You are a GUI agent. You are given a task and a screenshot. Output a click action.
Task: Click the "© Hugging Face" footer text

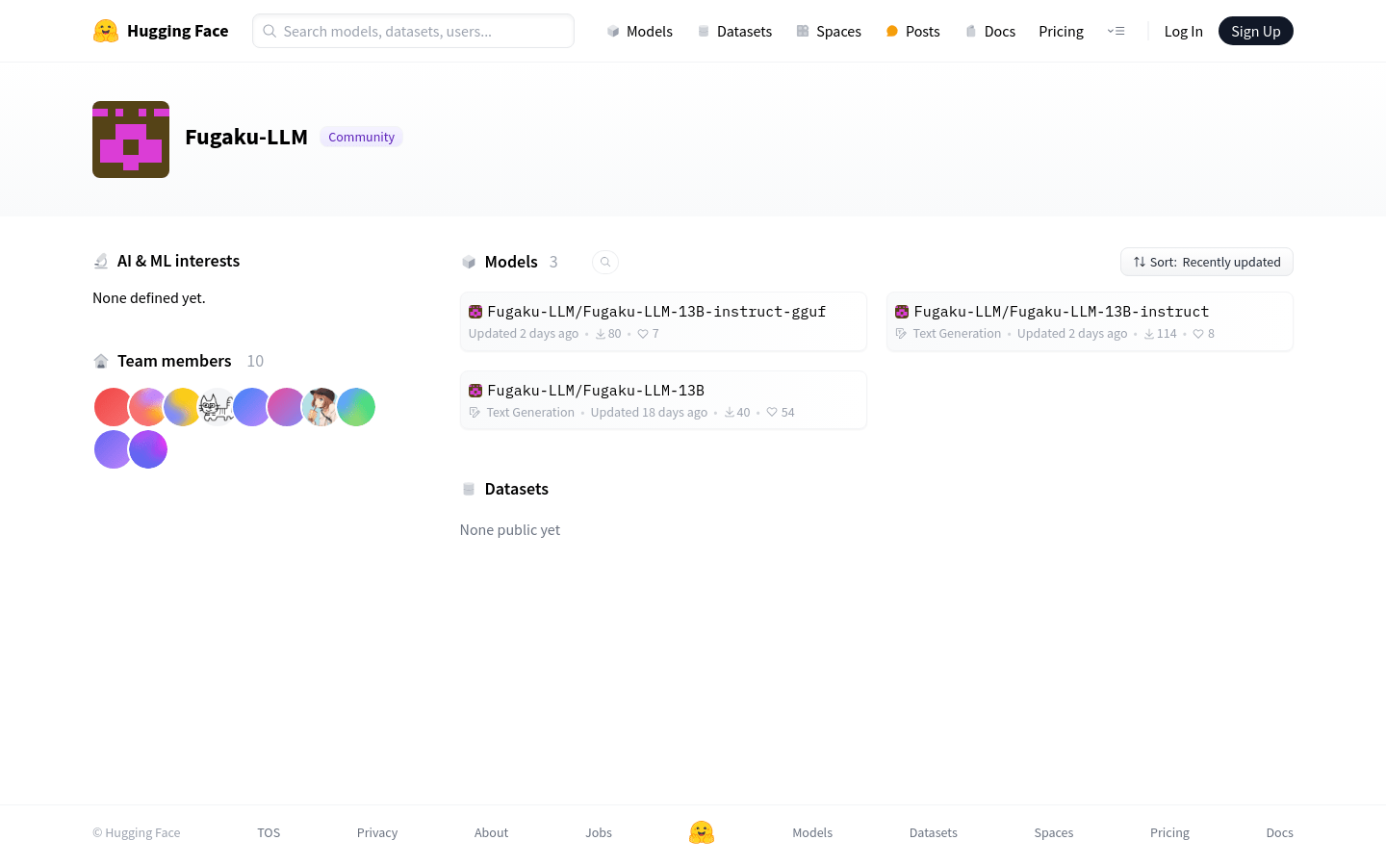137,833
